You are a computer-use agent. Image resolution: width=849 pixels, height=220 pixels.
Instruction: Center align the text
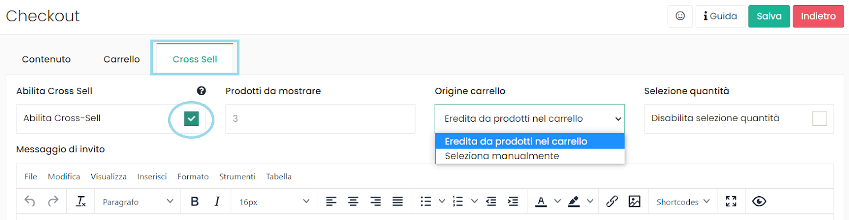pyautogui.click(x=353, y=201)
